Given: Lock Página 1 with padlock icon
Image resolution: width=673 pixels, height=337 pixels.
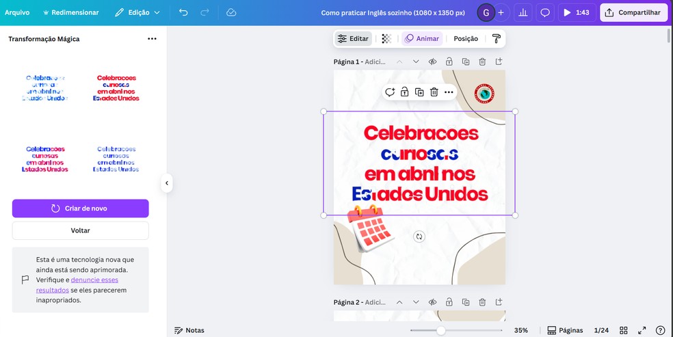Looking at the screenshot, I should coord(449,62).
